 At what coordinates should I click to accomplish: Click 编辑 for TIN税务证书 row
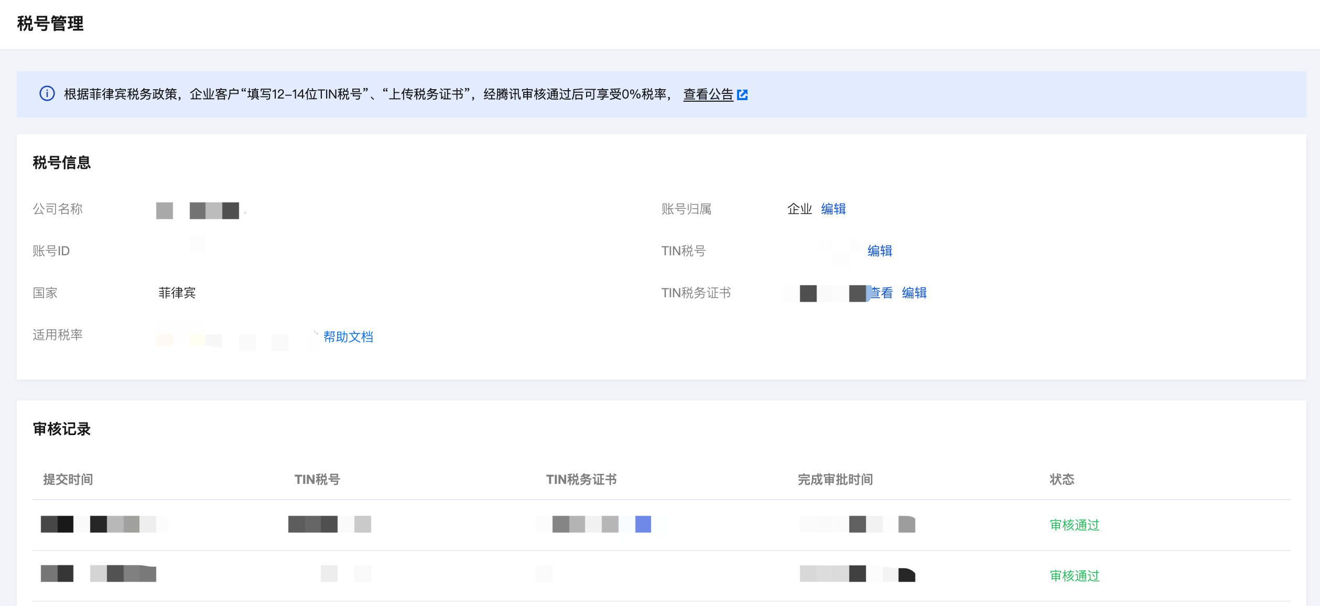pos(914,293)
